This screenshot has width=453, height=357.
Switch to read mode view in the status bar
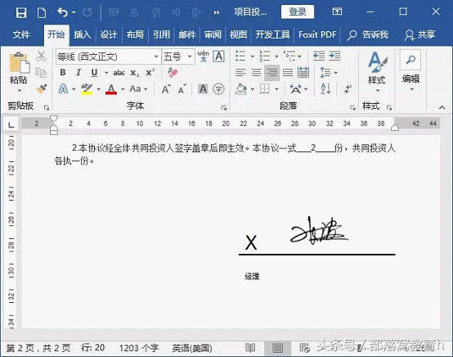[250, 348]
